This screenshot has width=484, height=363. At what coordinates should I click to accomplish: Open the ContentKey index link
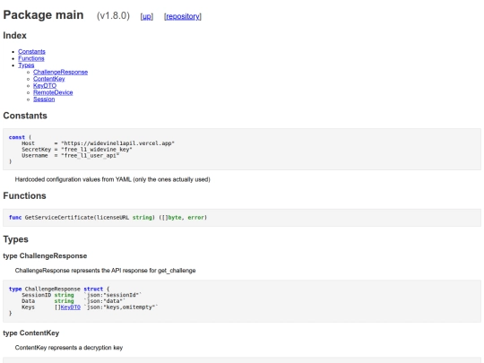[x=49, y=79]
